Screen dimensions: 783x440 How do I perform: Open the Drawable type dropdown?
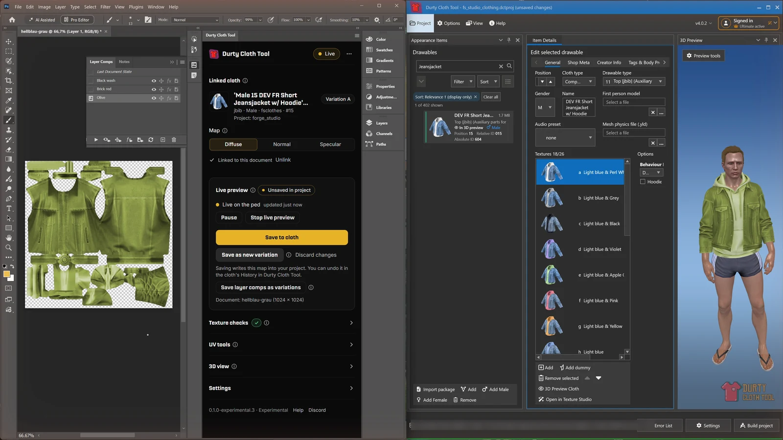point(634,82)
